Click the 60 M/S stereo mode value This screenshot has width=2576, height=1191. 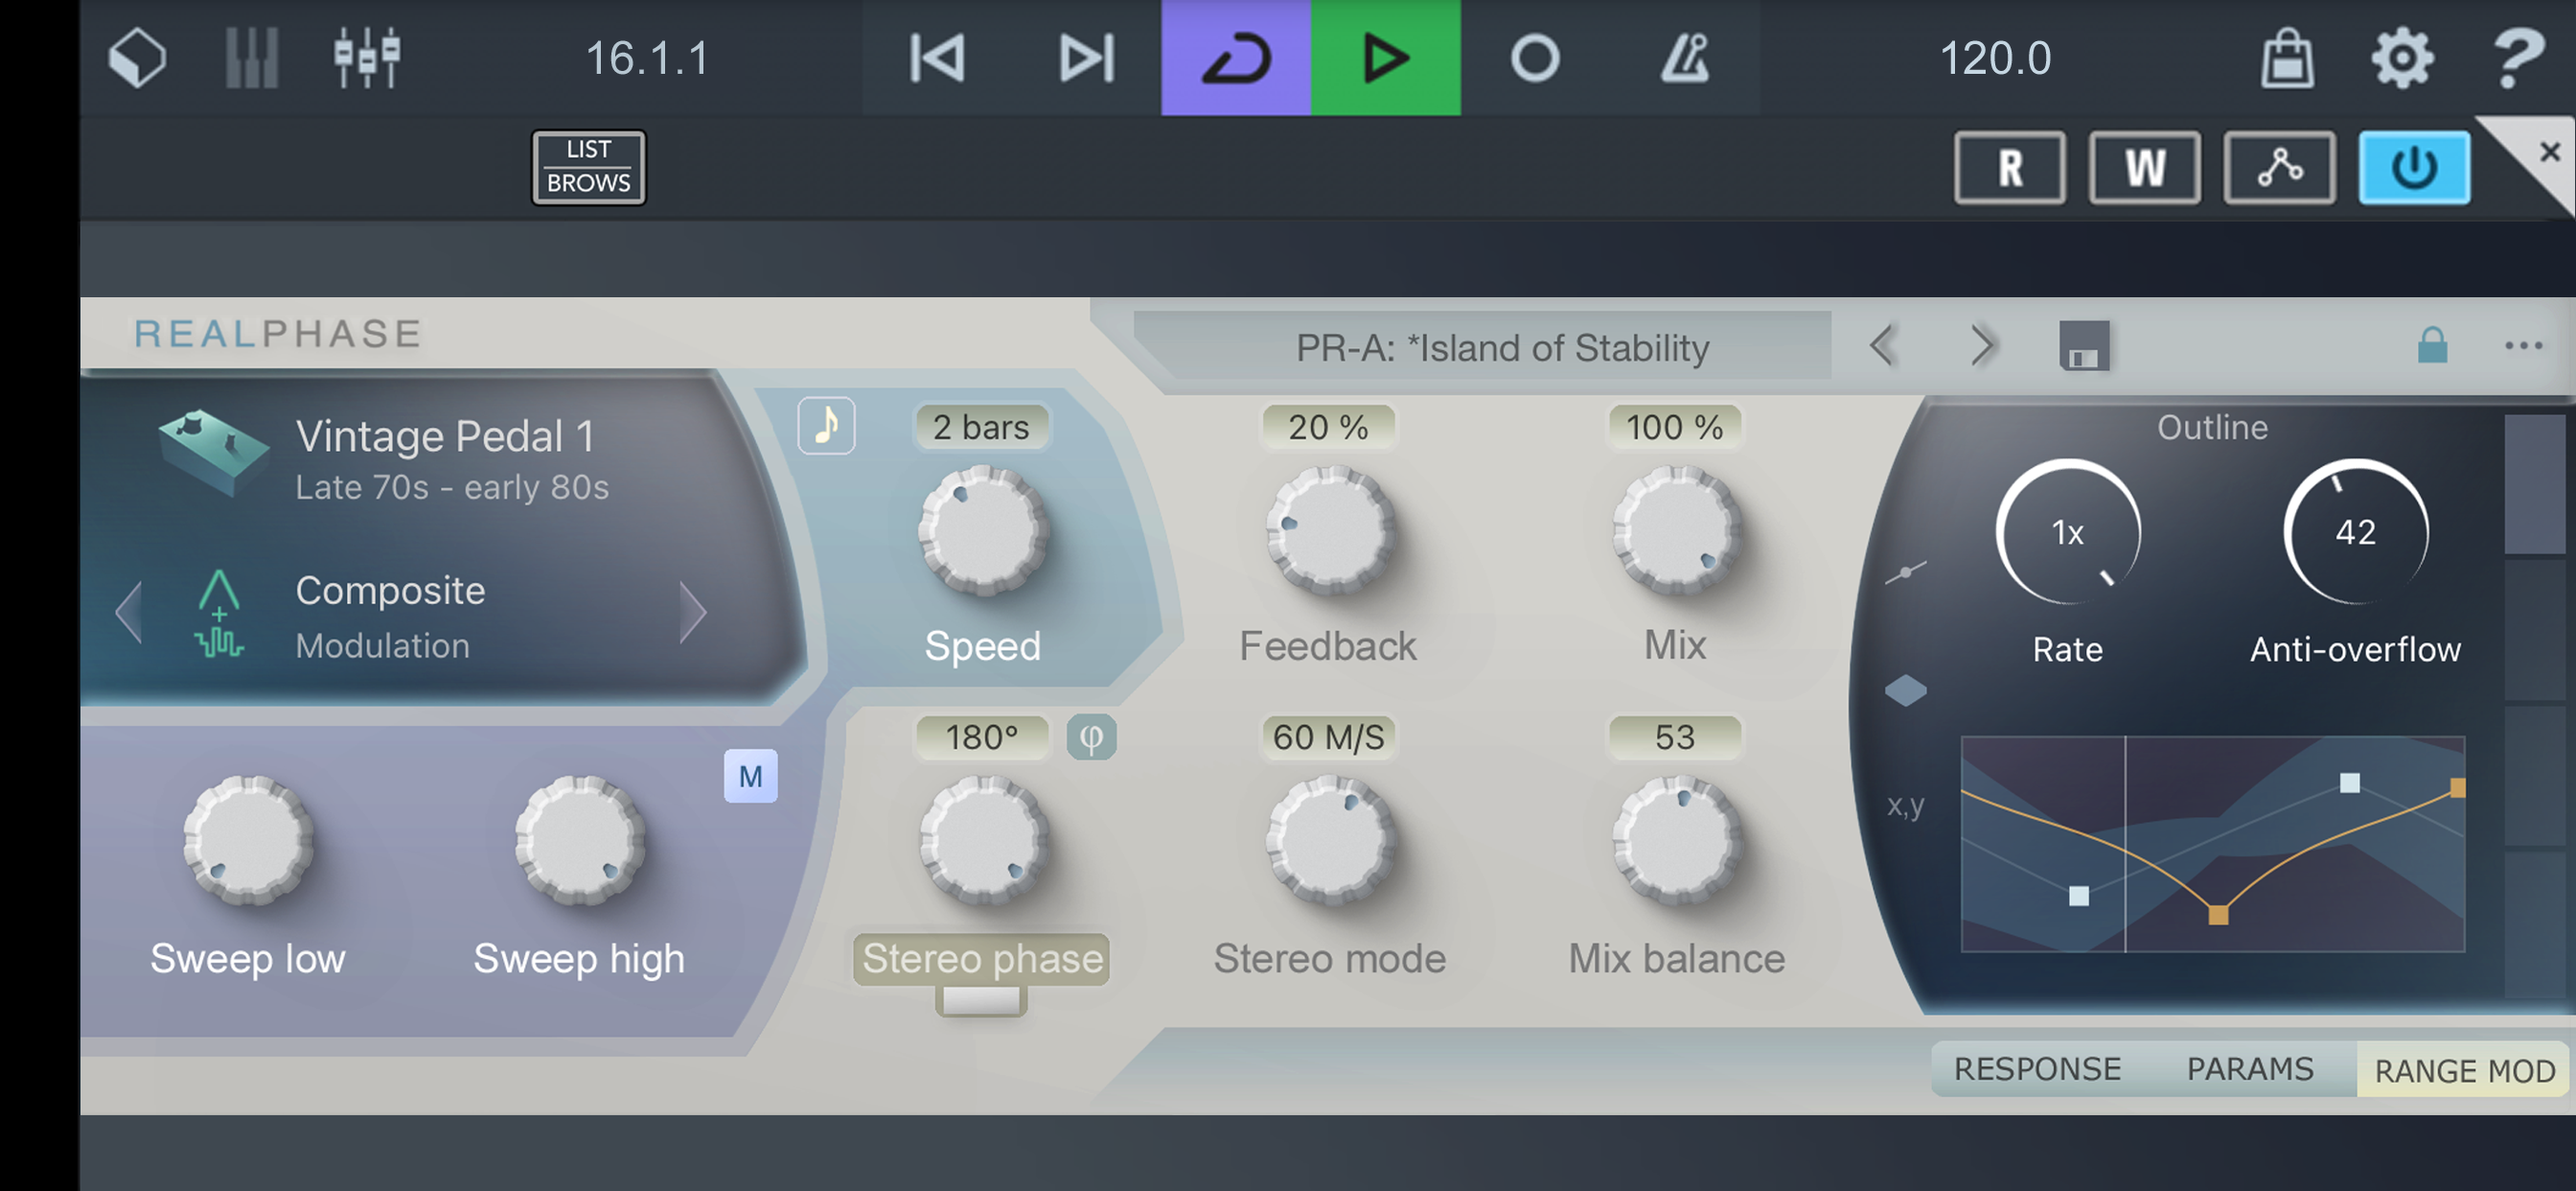[x=1328, y=737]
